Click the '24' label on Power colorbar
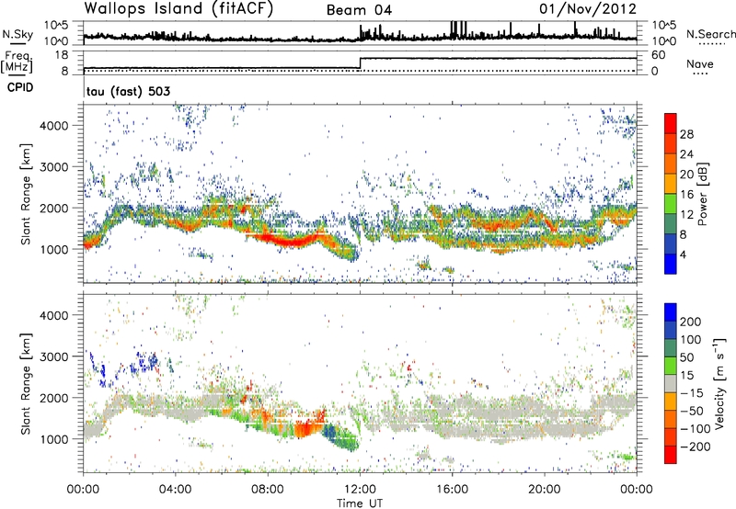 pos(686,154)
